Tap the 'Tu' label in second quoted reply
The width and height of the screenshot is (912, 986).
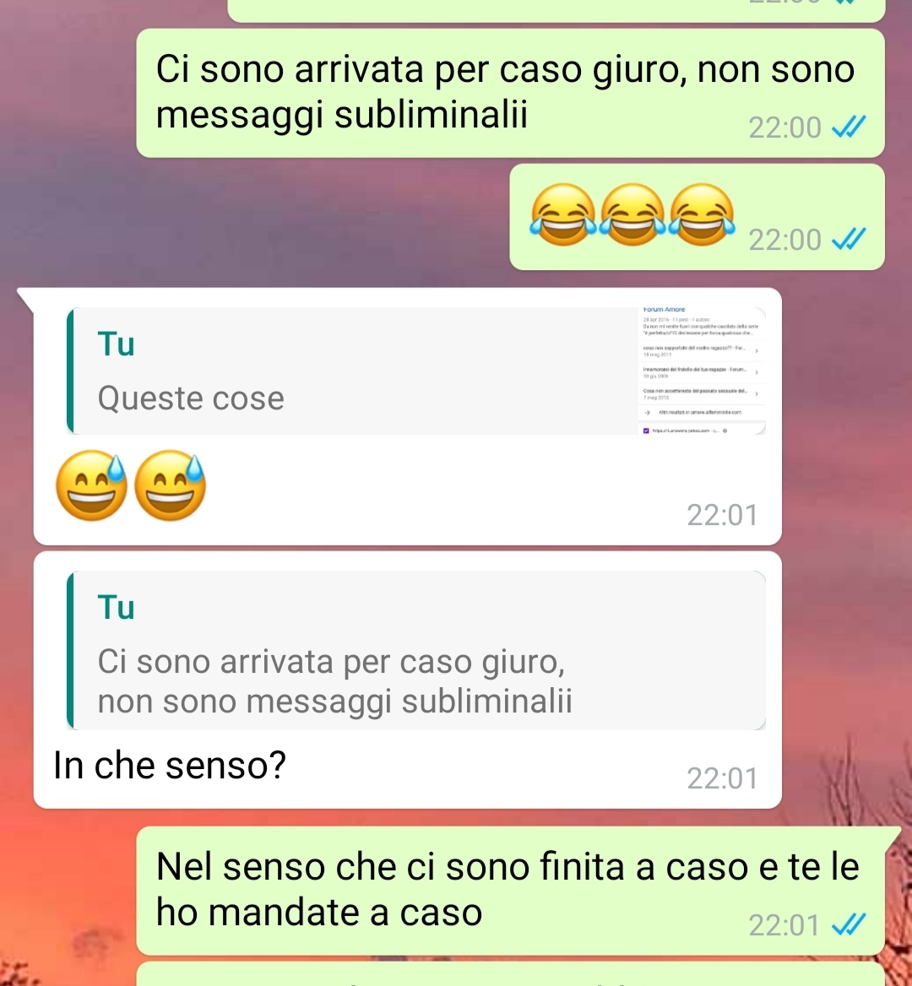[x=117, y=608]
